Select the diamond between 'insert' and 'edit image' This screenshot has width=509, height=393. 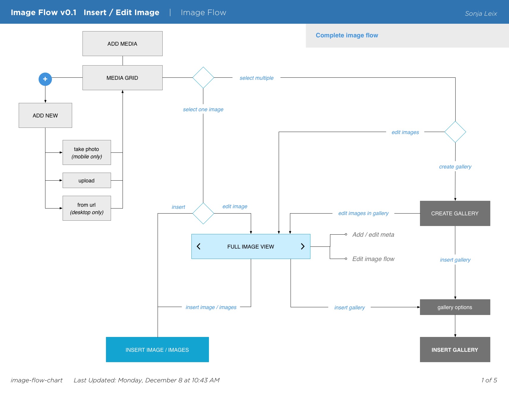(x=203, y=213)
